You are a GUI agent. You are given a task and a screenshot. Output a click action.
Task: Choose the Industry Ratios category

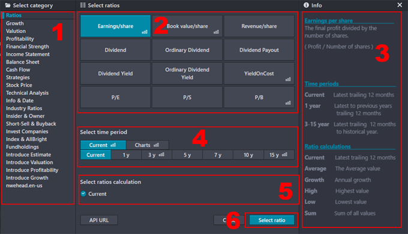24,108
